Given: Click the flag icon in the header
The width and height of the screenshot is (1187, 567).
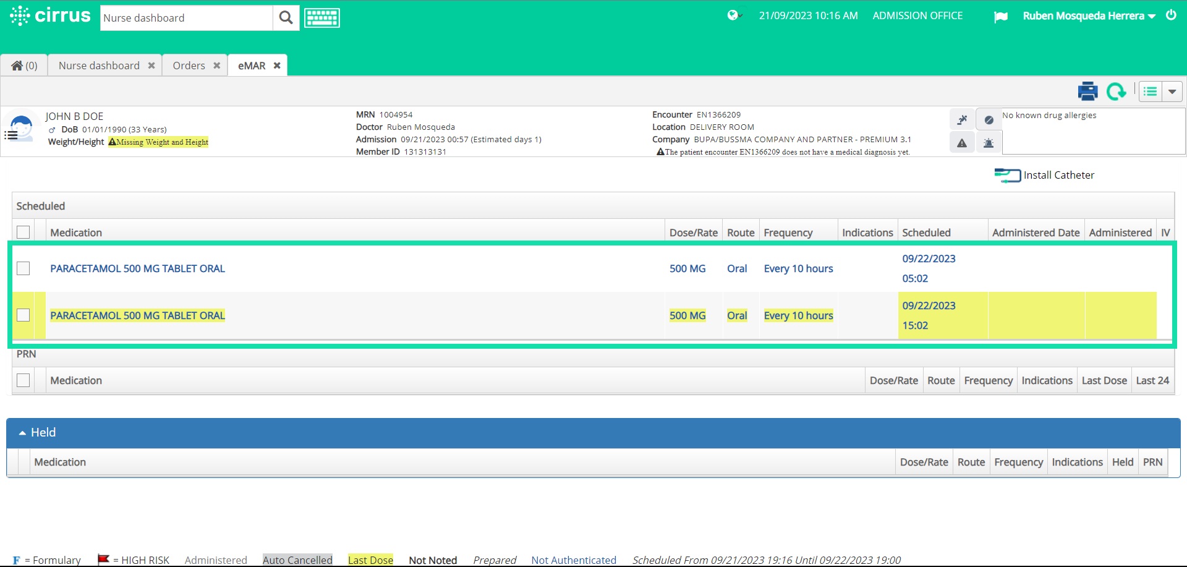Looking at the screenshot, I should click(x=1000, y=16).
